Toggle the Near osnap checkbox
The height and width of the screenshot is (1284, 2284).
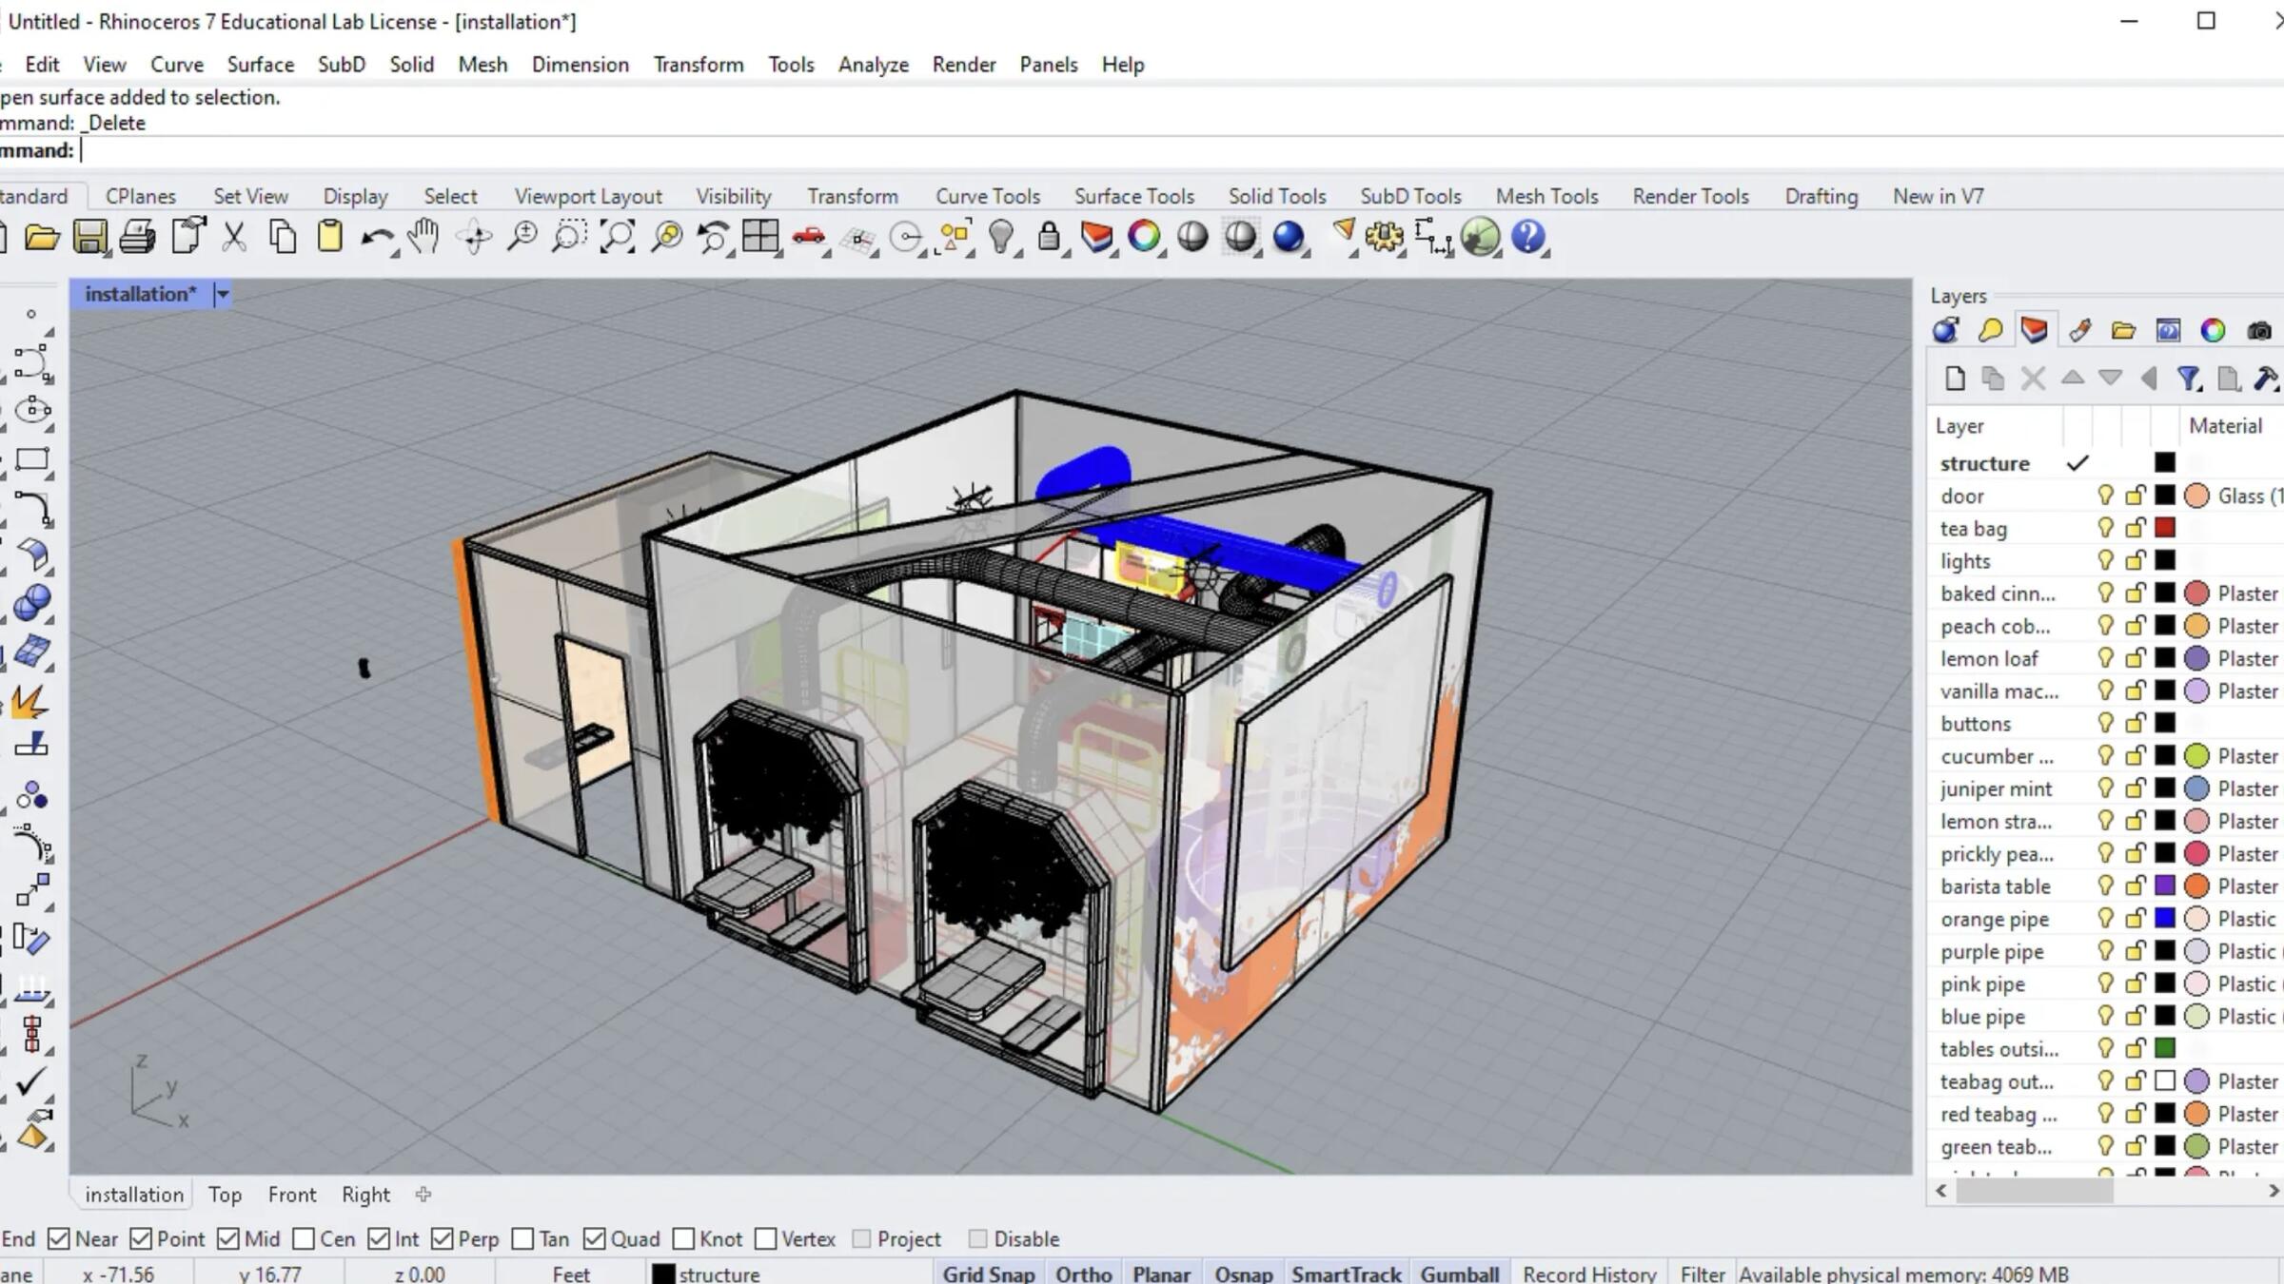(x=58, y=1238)
